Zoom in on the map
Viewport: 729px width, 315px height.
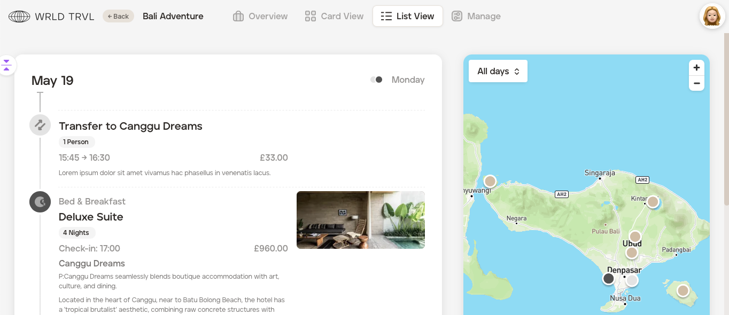696,68
